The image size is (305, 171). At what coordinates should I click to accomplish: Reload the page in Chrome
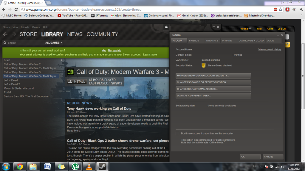pyautogui.click(x=16, y=9)
